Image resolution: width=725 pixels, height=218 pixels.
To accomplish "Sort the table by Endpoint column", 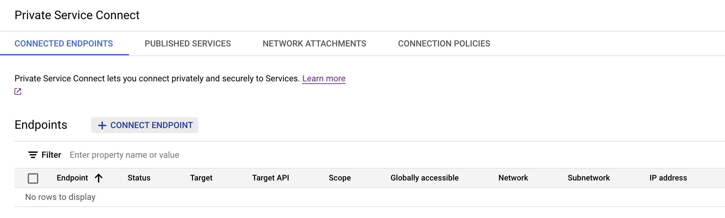I will pyautogui.click(x=72, y=178).
